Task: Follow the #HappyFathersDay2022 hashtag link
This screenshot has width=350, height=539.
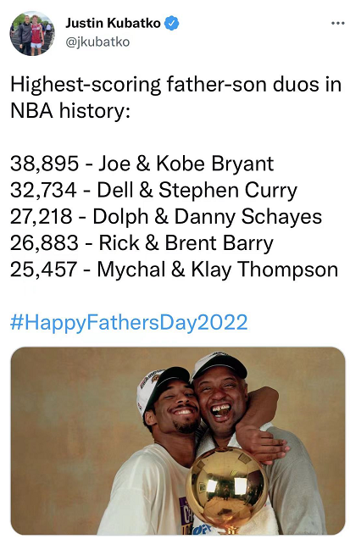Action: pyautogui.click(x=129, y=322)
